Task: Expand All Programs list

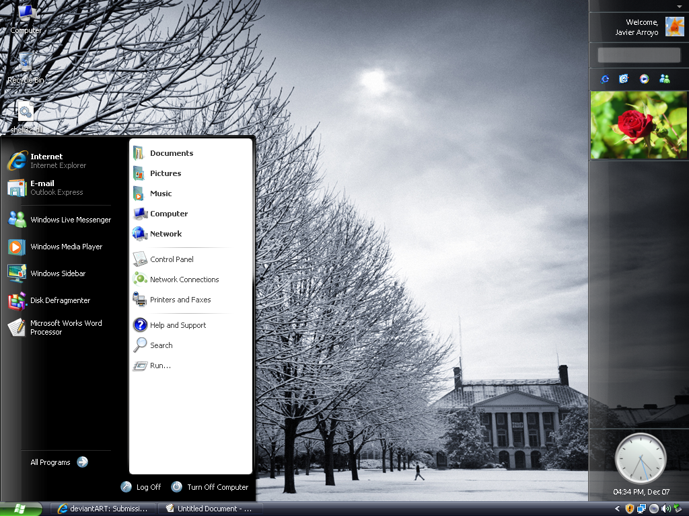Action: tap(59, 462)
